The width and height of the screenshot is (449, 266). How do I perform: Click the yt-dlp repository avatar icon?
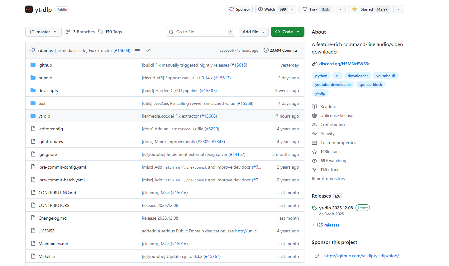[29, 9]
